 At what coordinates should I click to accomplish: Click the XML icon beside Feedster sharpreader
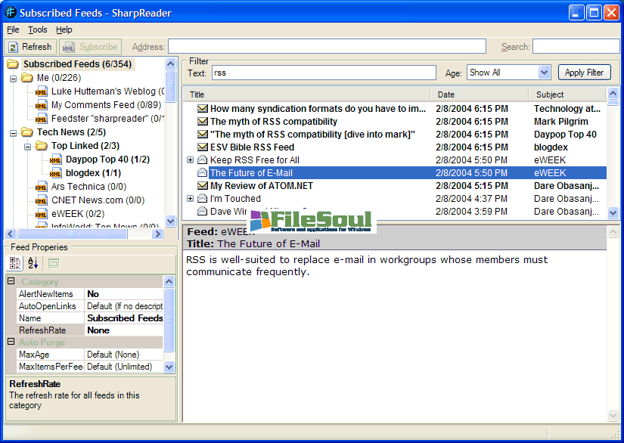tap(41, 119)
